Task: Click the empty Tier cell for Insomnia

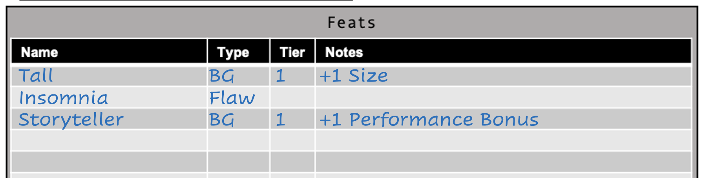Action: coord(292,98)
